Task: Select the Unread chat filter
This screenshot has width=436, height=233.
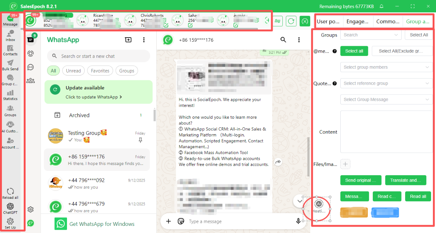Action: 73,71
